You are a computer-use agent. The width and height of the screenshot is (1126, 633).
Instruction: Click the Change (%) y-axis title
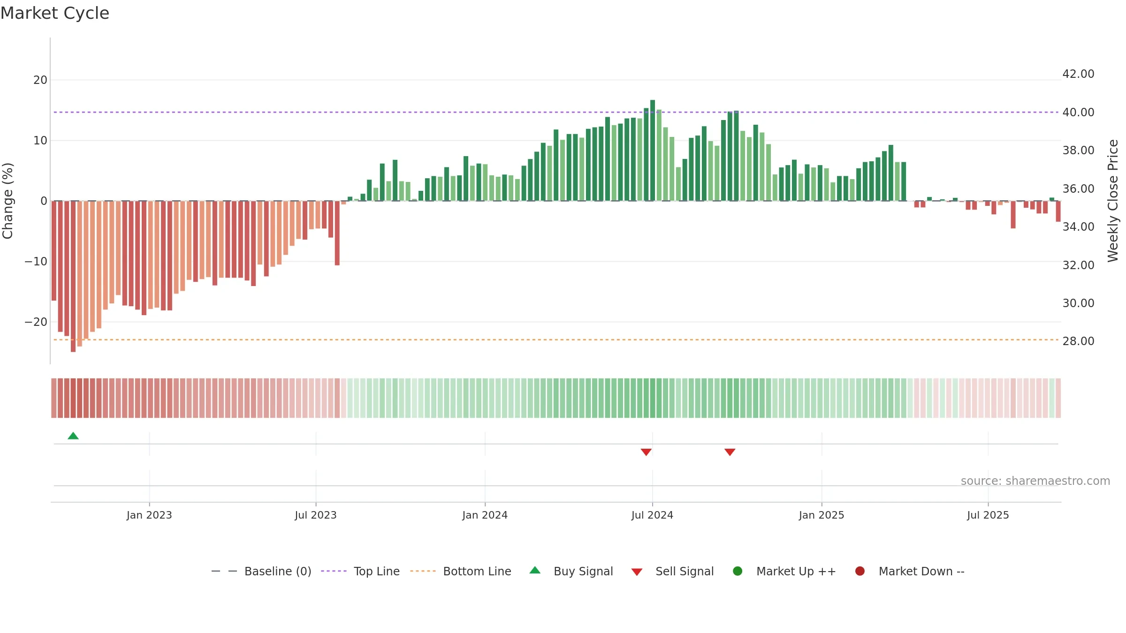pos(8,201)
